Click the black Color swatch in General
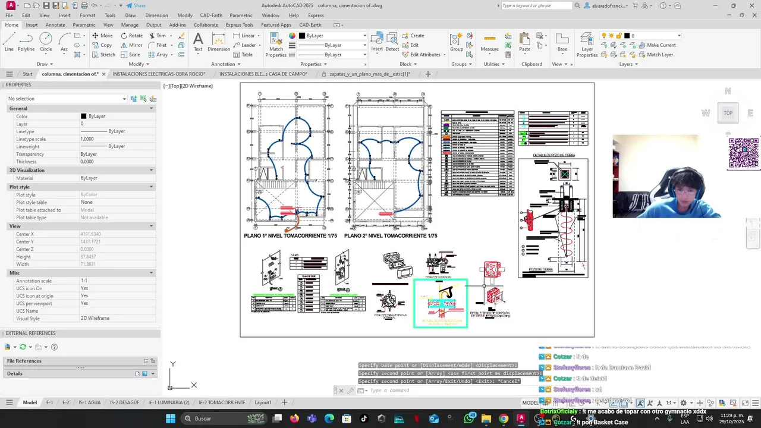Viewport: 761px width, 428px height. pos(84,117)
